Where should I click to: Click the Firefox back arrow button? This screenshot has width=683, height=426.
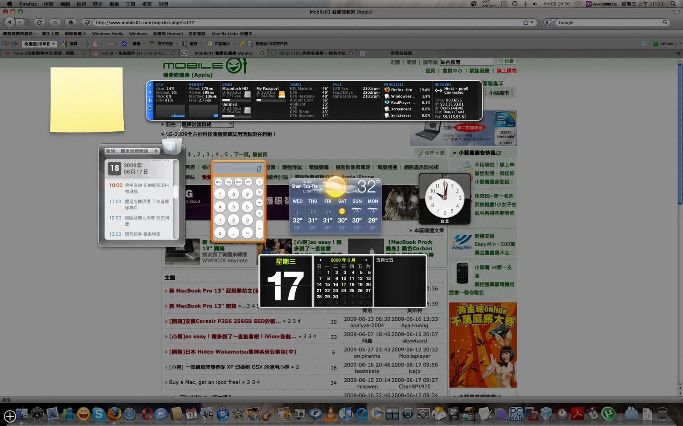point(10,22)
